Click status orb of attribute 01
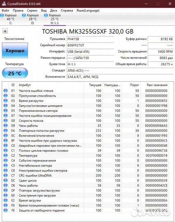Screen dimensions: 175x222 pyautogui.click(x=5, y=90)
